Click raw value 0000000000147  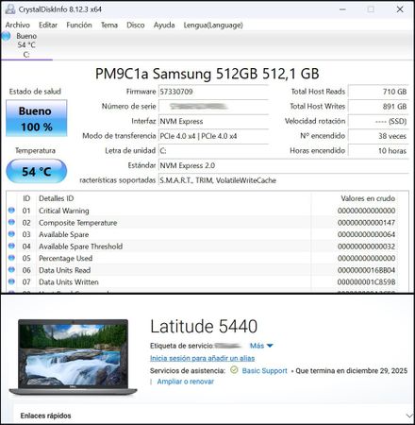click(366, 223)
